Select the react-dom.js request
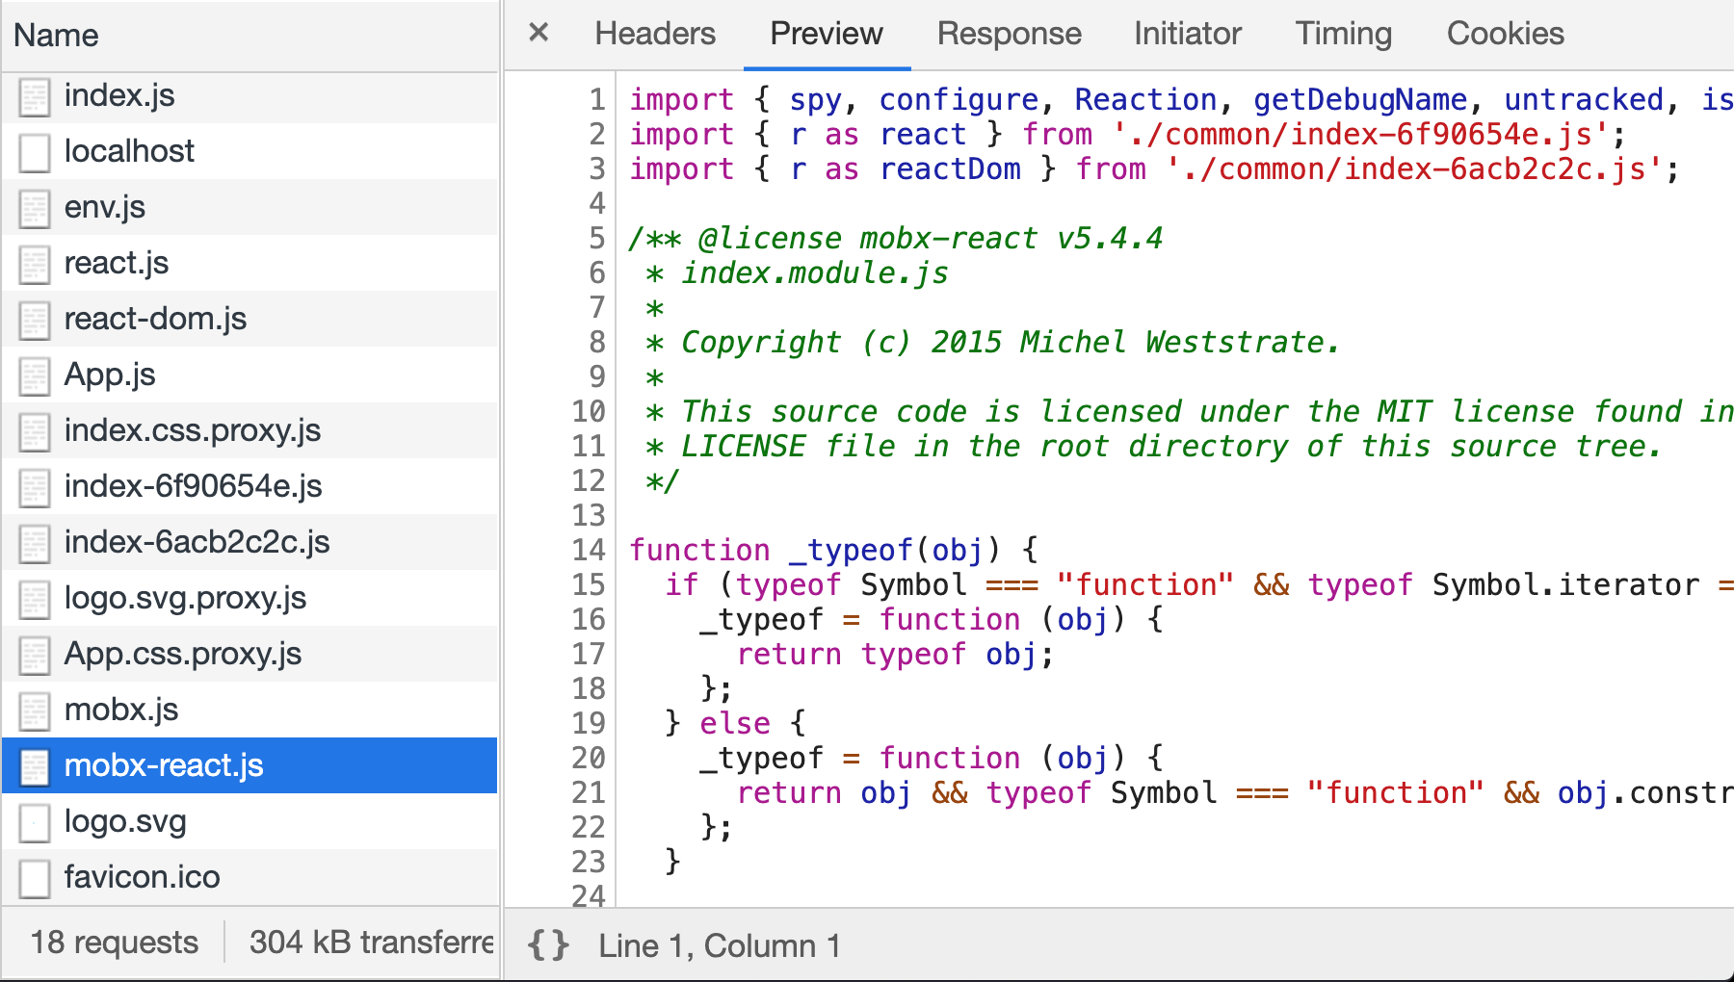Image resolution: width=1734 pixels, height=982 pixels. (x=250, y=319)
